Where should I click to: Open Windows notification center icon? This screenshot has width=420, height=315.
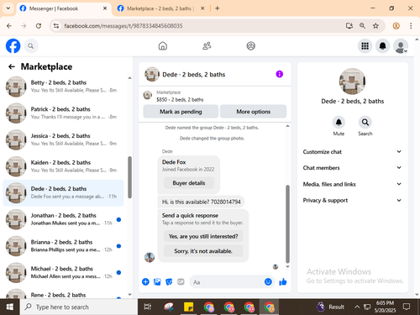[407, 307]
